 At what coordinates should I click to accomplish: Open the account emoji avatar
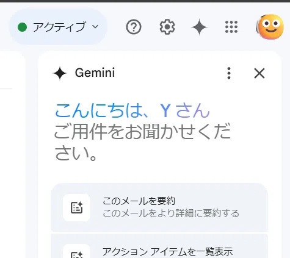pos(270,27)
